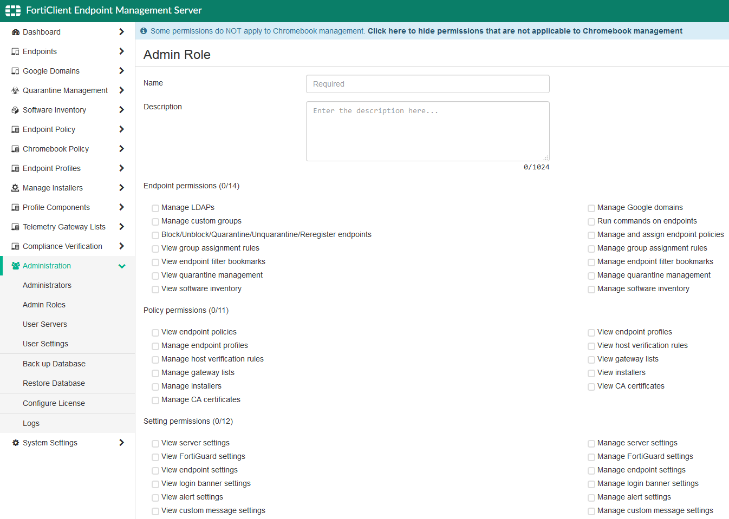Click the Setting permissions (0/12) heading
The height and width of the screenshot is (519, 729).
click(x=188, y=421)
